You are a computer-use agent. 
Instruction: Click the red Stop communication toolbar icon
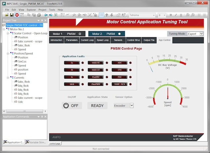click(x=17, y=15)
